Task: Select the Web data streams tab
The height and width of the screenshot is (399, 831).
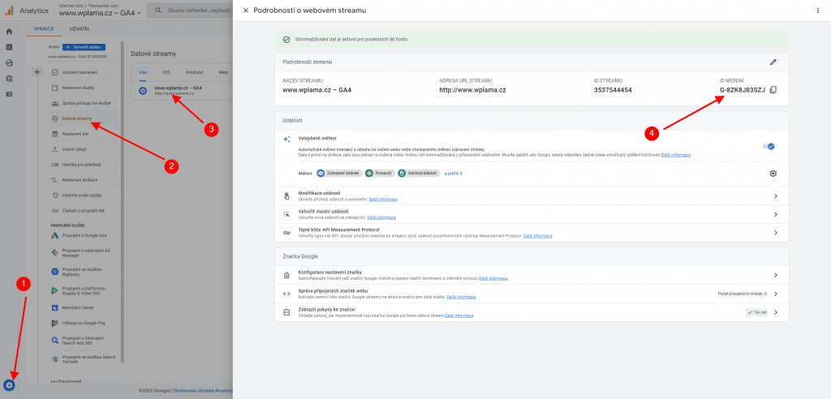Action: click(223, 72)
